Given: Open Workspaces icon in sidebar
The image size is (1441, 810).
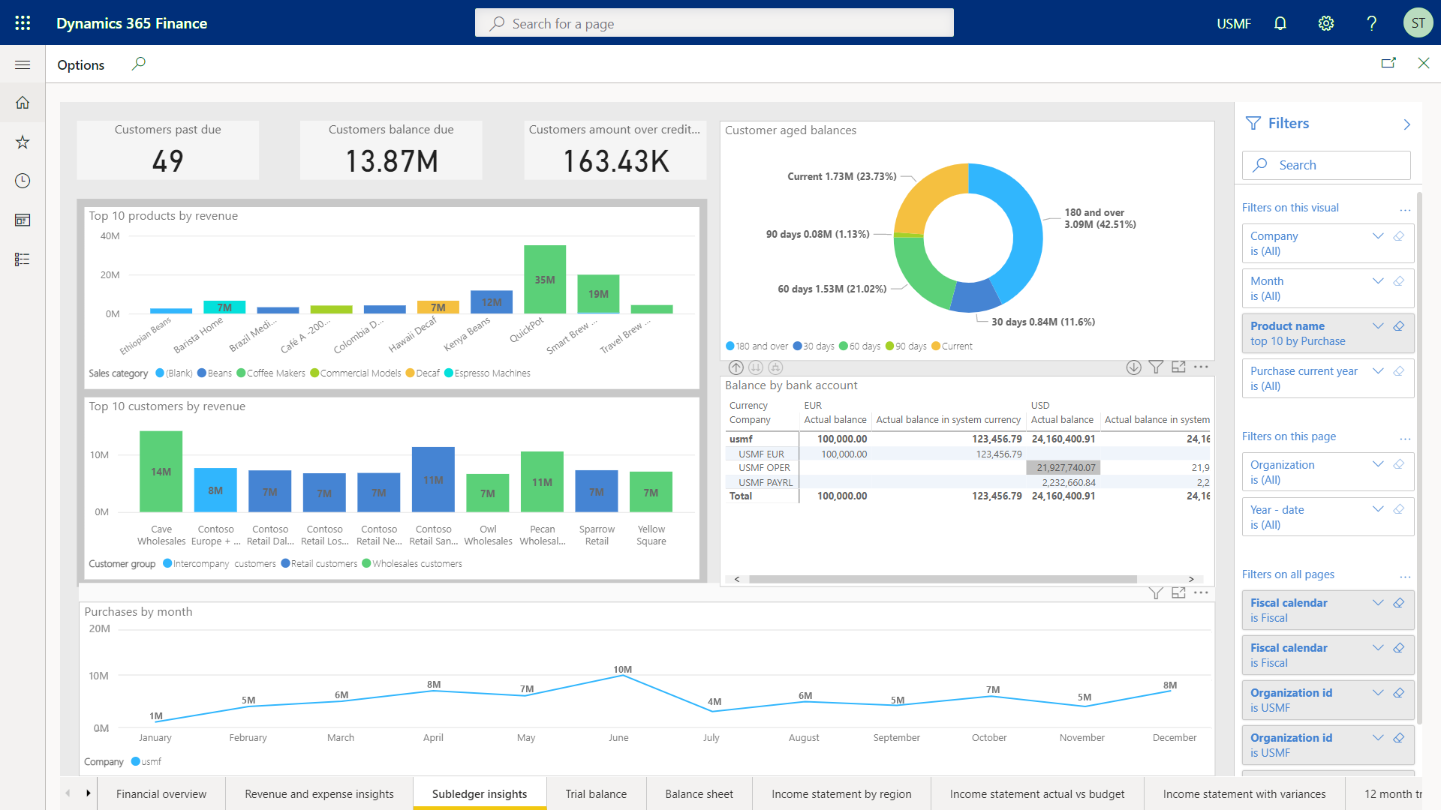Looking at the screenshot, I should click(23, 220).
